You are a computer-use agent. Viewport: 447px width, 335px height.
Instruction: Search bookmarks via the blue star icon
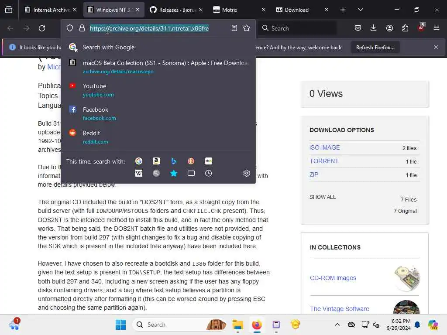tap(174, 173)
